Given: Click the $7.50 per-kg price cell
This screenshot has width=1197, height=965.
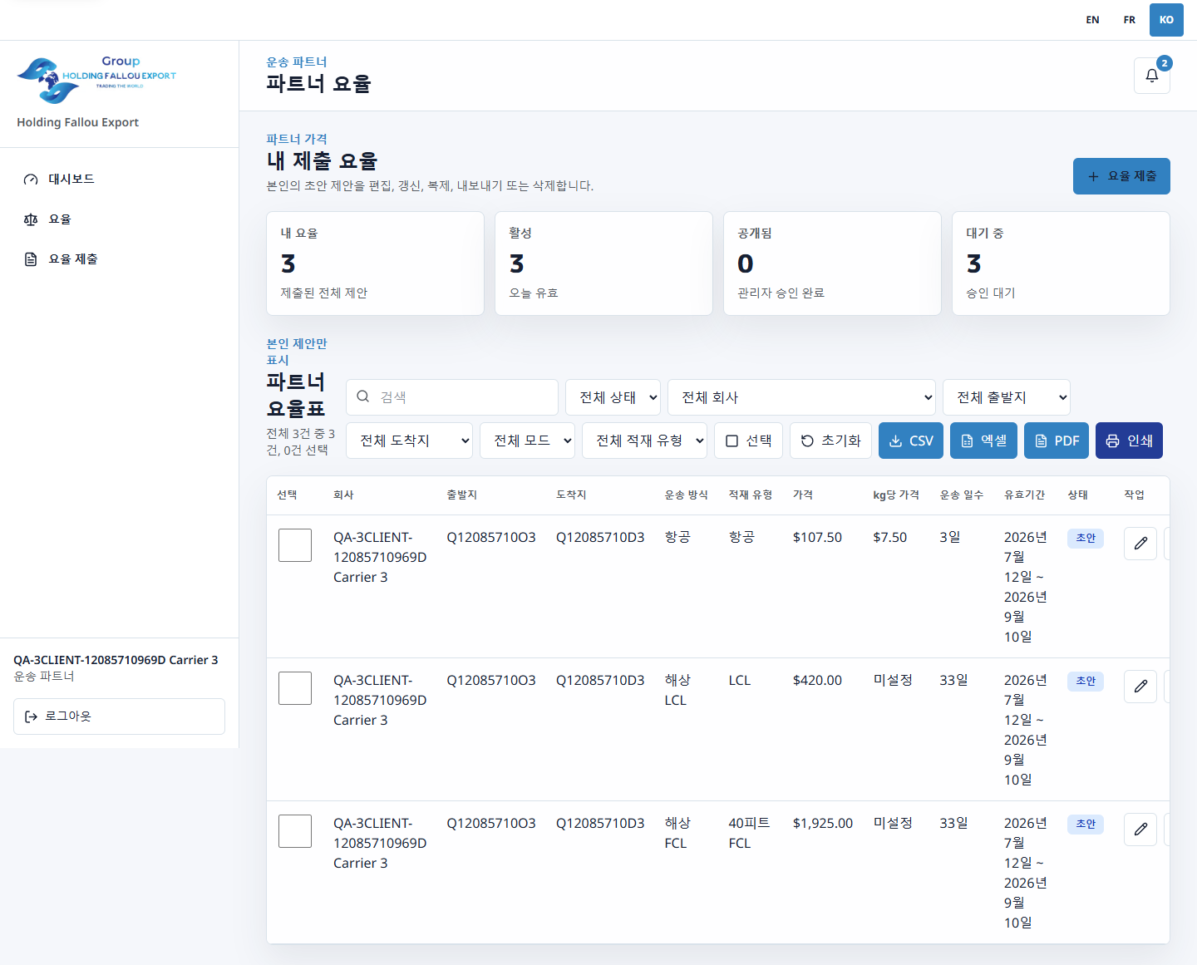Looking at the screenshot, I should [890, 537].
